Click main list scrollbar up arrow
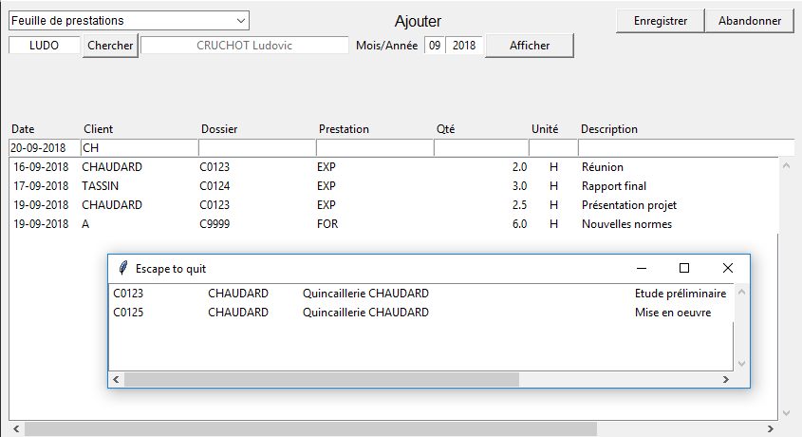The width and height of the screenshot is (802, 437). 785,165
